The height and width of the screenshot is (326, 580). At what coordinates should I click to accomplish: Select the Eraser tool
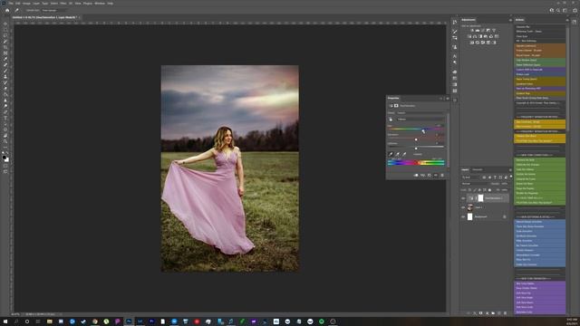pos(5,89)
